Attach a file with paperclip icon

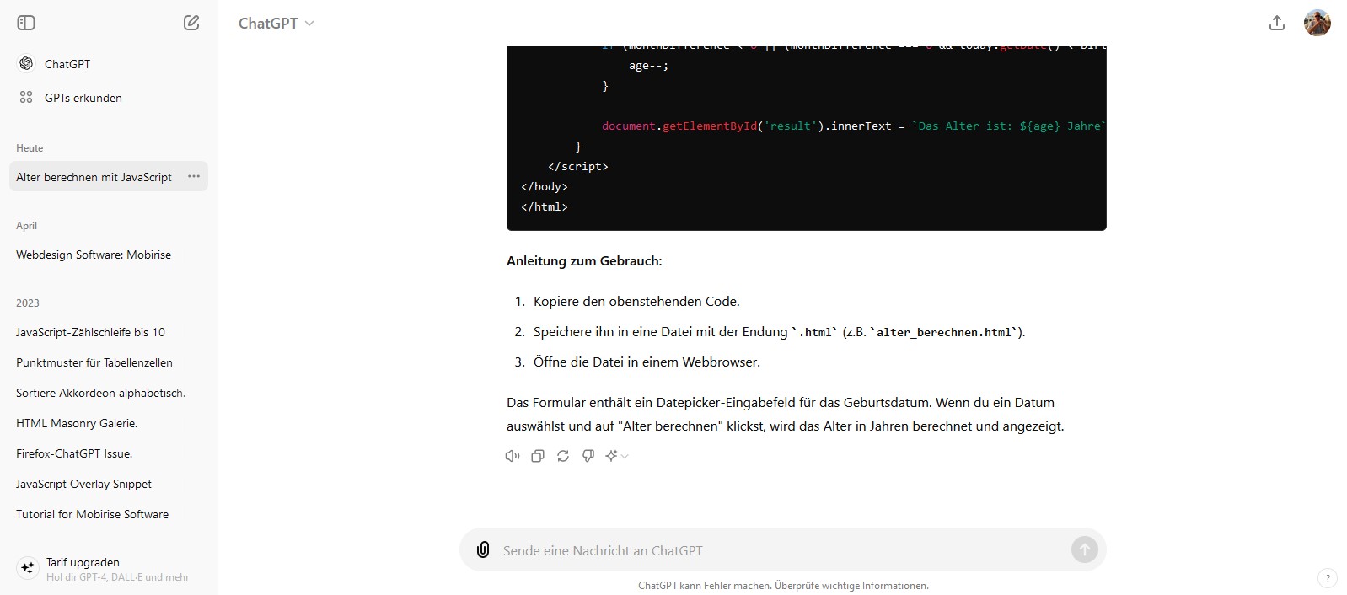tap(483, 550)
